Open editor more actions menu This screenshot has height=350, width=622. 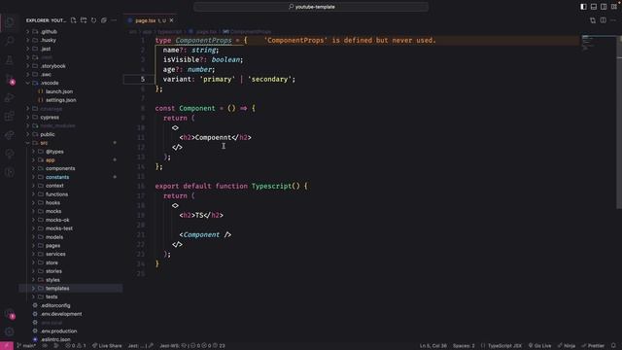613,20
